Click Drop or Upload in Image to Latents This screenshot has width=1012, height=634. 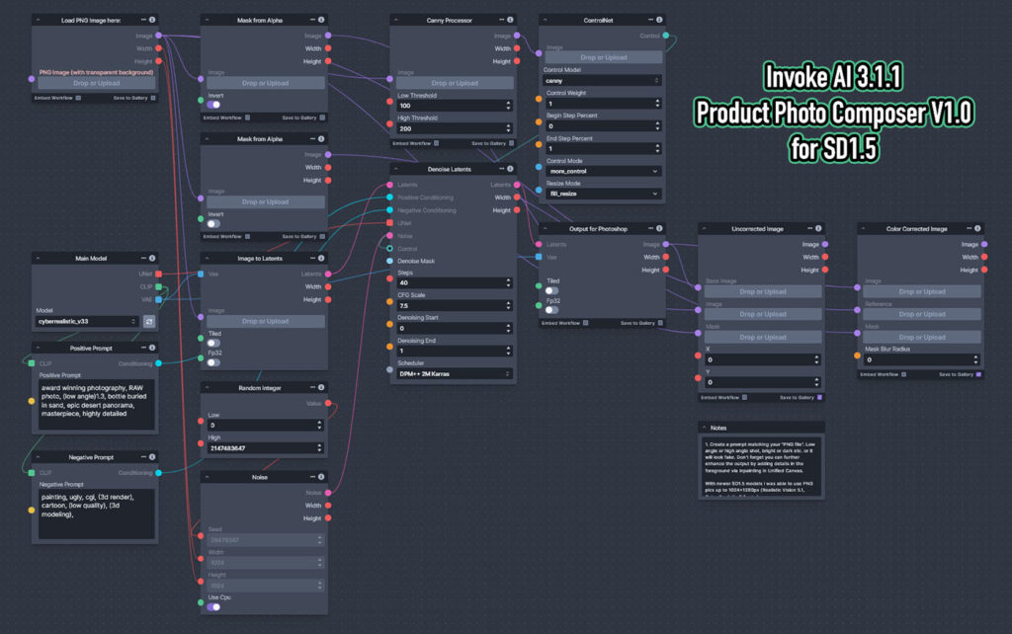coord(265,321)
